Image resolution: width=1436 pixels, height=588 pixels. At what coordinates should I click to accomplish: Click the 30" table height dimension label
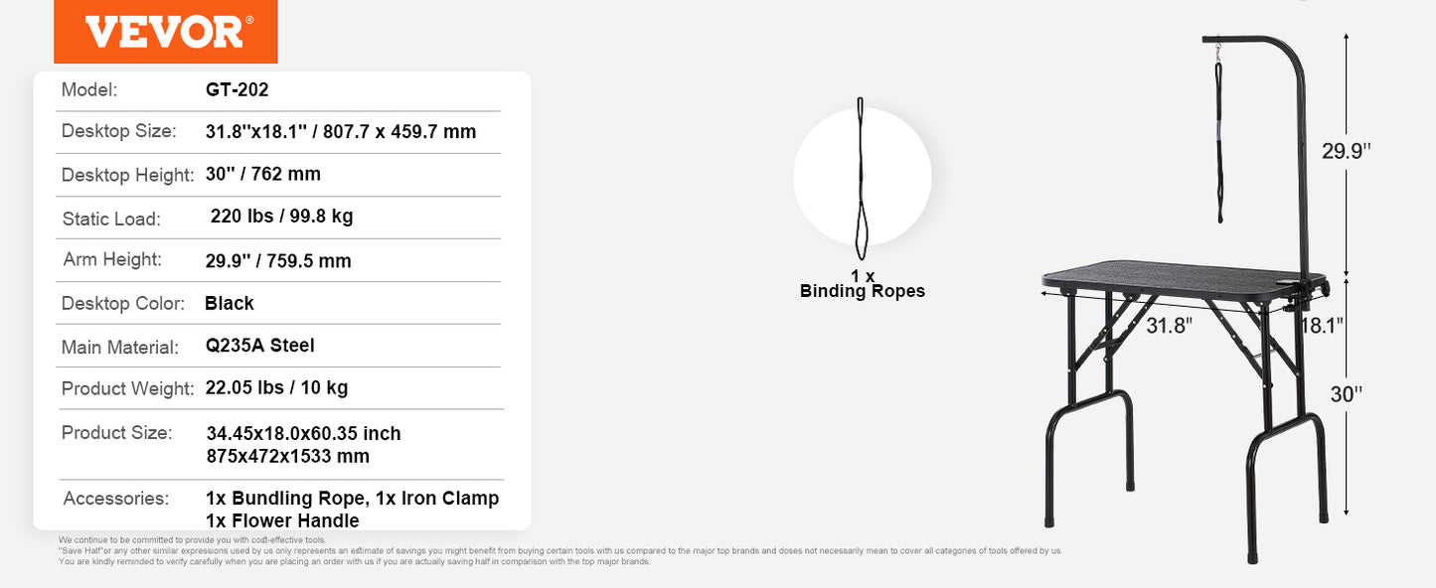coord(1347,393)
